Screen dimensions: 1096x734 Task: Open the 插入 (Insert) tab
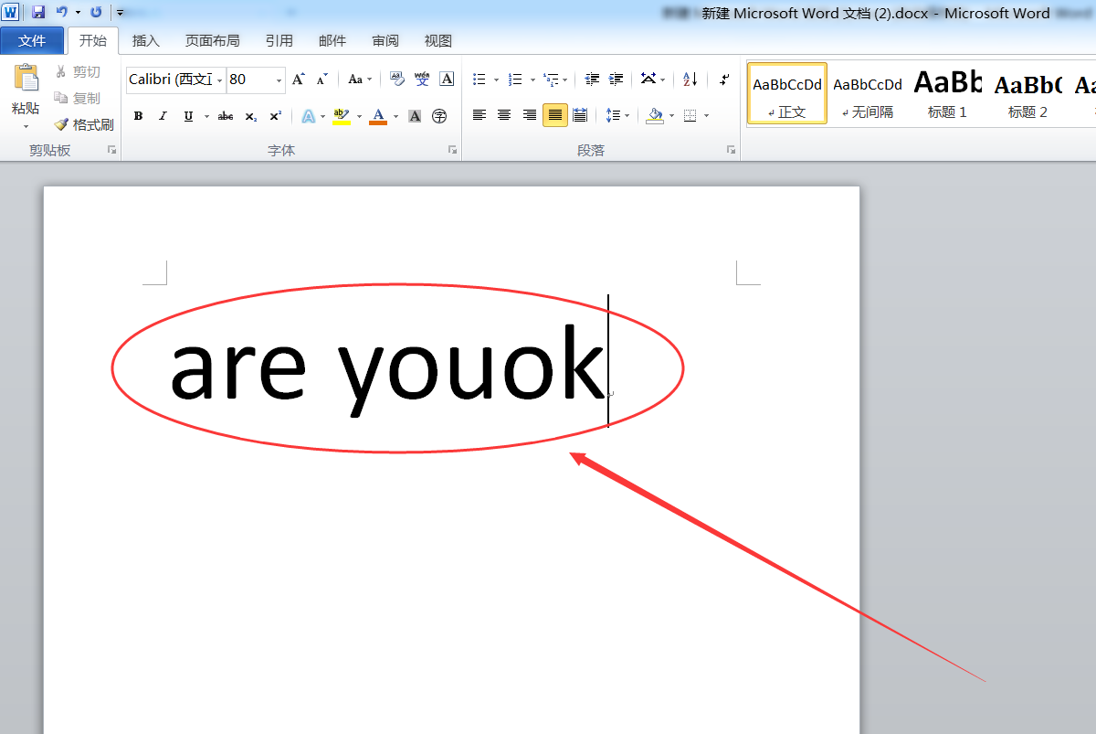tap(145, 40)
